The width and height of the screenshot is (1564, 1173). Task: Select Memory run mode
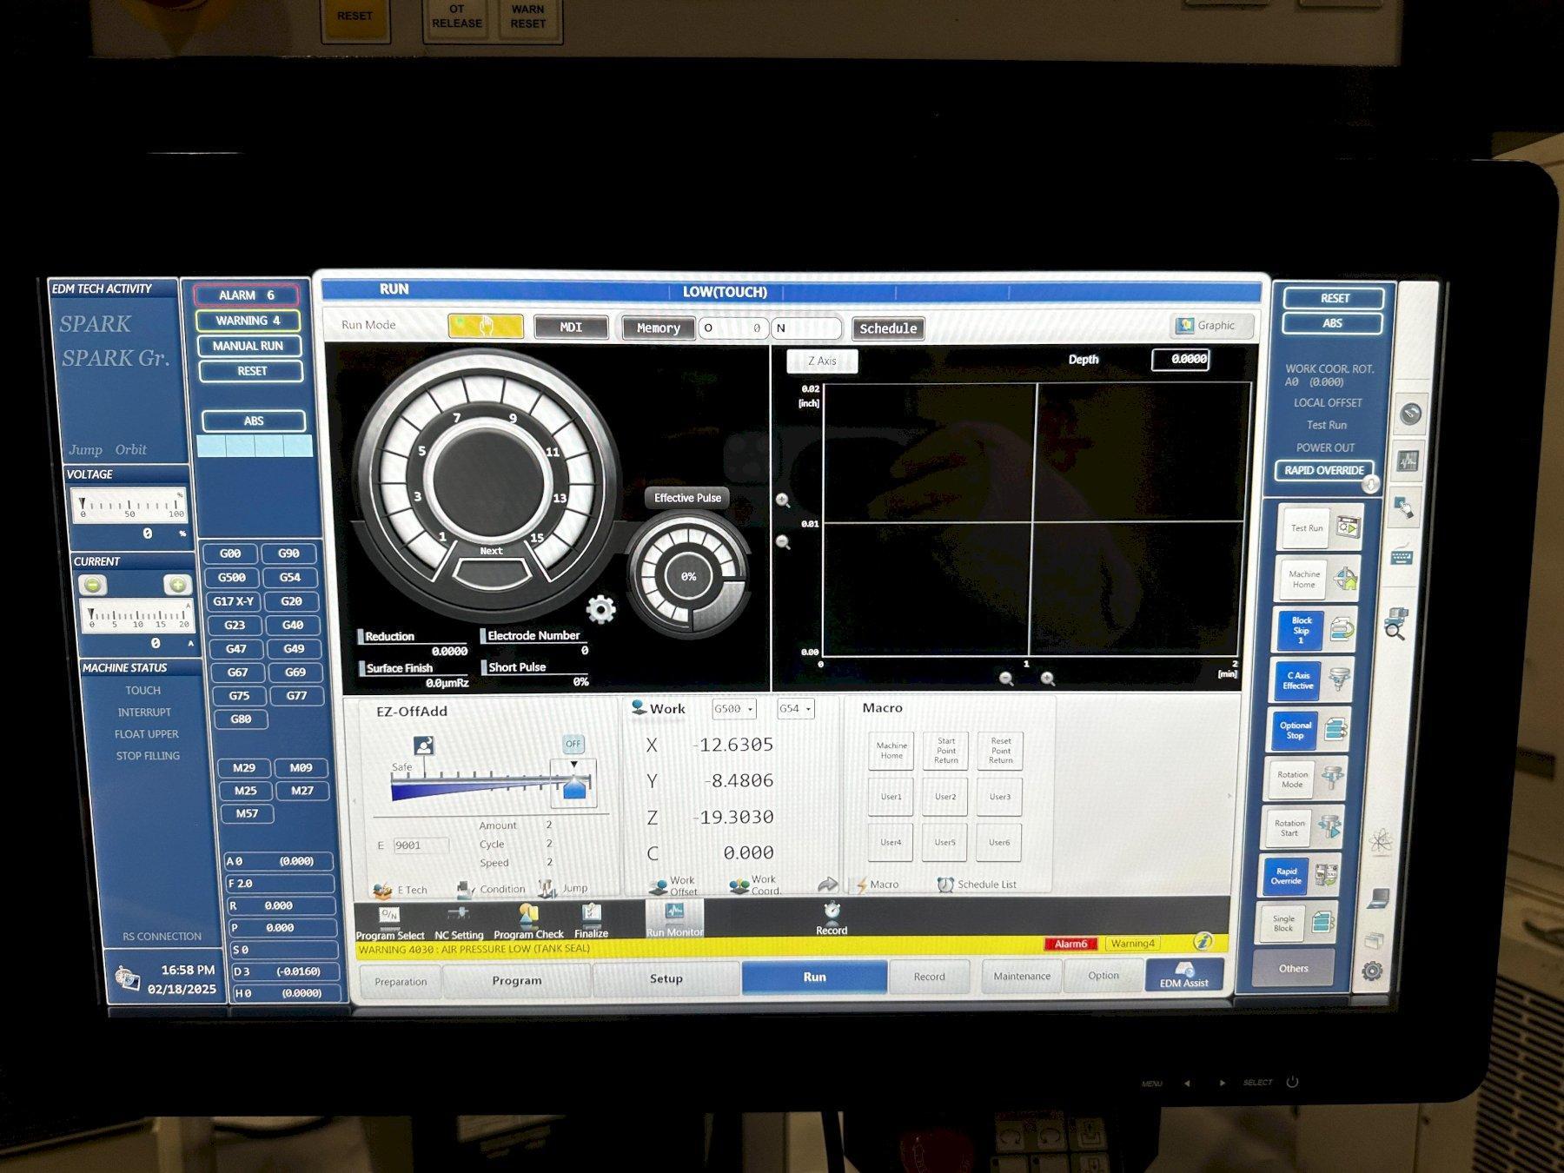[658, 328]
